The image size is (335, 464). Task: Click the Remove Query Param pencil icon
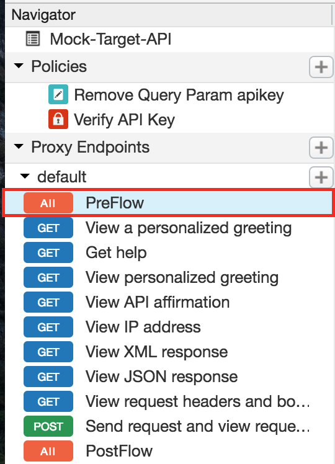point(58,94)
